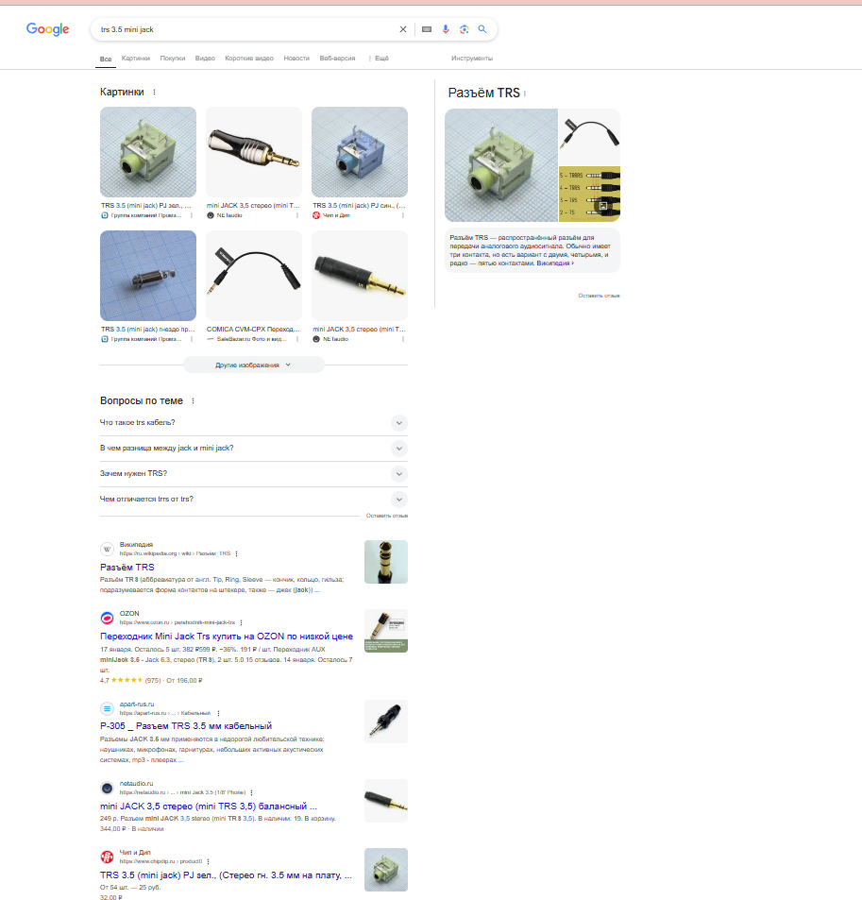The height and width of the screenshot is (900, 862).
Task: Click Википедия link in knowledge panel
Action: coord(554,263)
